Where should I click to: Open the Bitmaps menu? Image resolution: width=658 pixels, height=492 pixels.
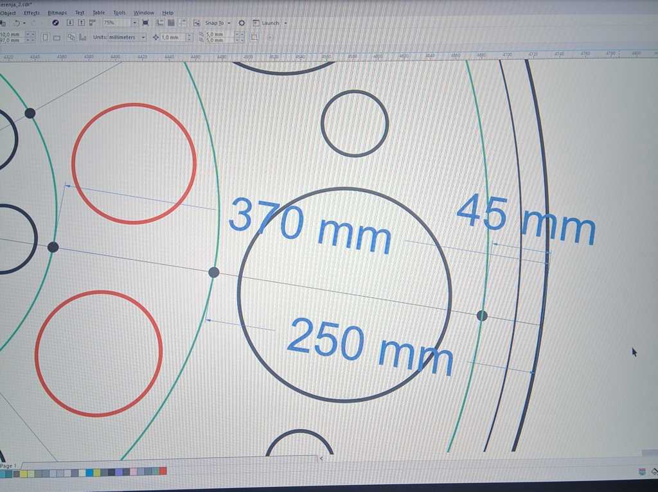(57, 13)
